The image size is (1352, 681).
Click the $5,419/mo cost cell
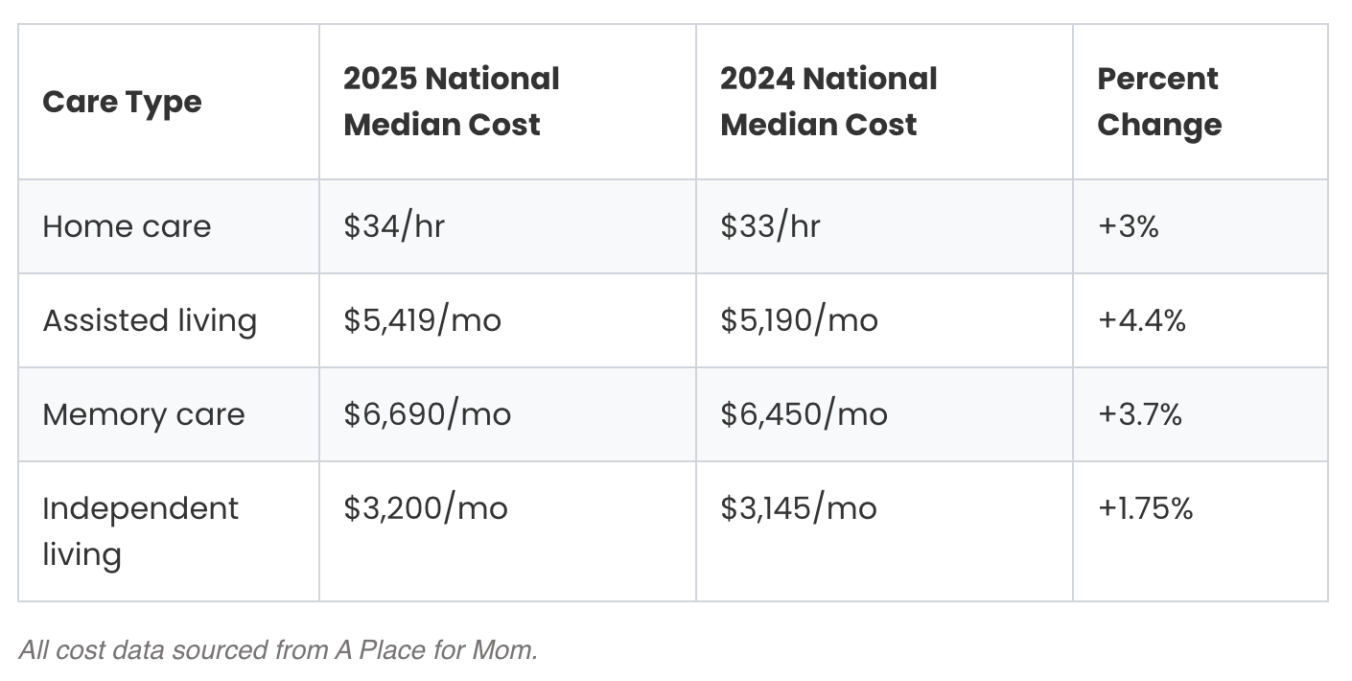tap(422, 320)
